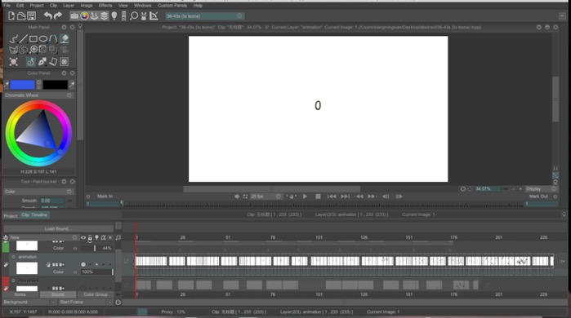Toggle the eye visibility column icon
Screen dimensions: 571x318
83,237
